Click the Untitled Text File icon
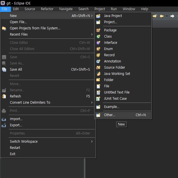 pos(98,92)
